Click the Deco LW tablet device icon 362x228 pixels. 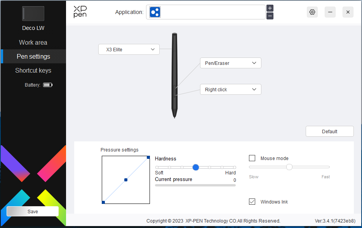(x=33, y=14)
